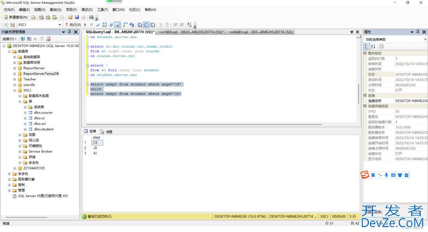Viewport: 428px width, 232px height.
Task: Display estimated execution plan icon
Action: [x=104, y=25]
